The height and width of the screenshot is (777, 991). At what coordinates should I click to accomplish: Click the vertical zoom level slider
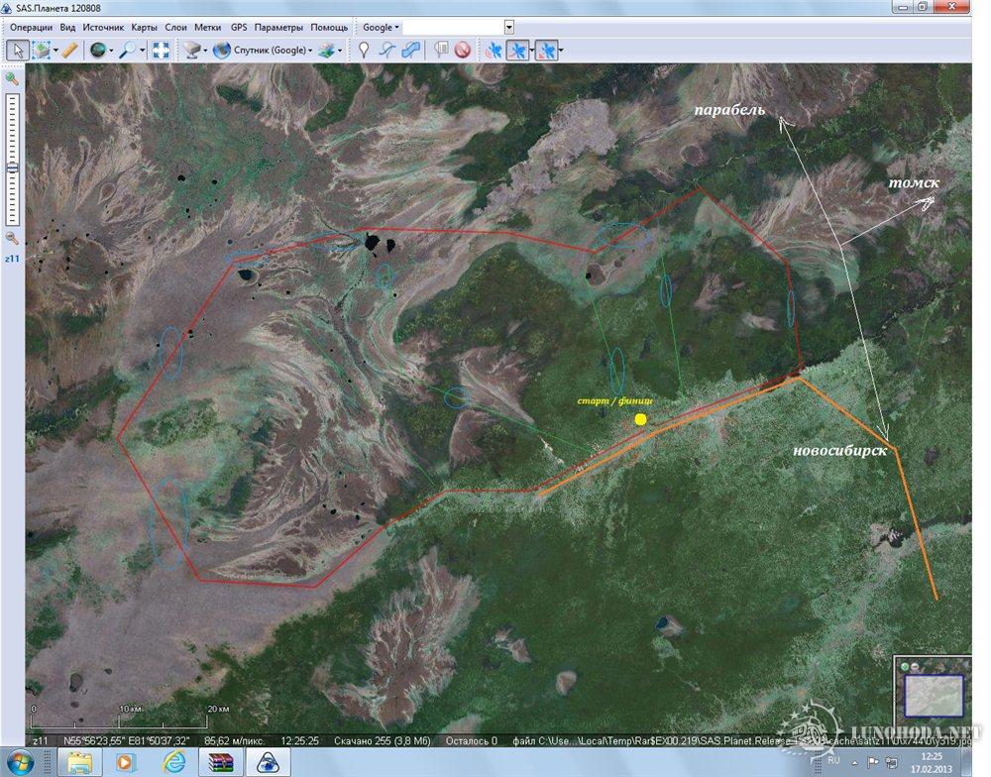tap(12, 159)
